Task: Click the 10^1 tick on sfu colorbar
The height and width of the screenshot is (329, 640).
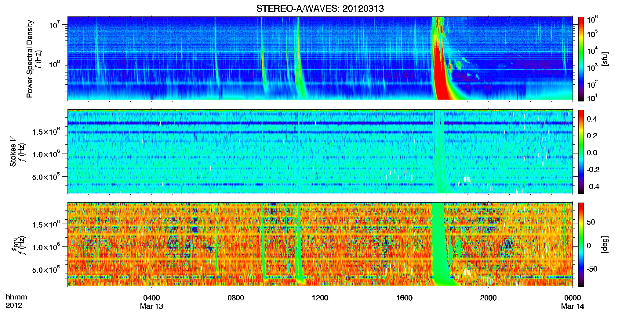Action: point(592,98)
